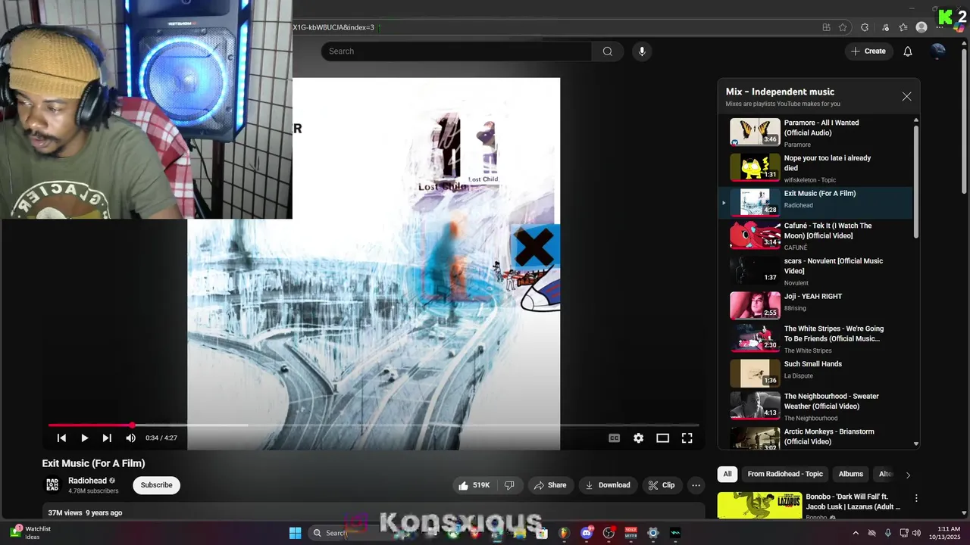This screenshot has height=545, width=970.
Task: Open Edge split screen icon in address bar
Action: tap(826, 27)
